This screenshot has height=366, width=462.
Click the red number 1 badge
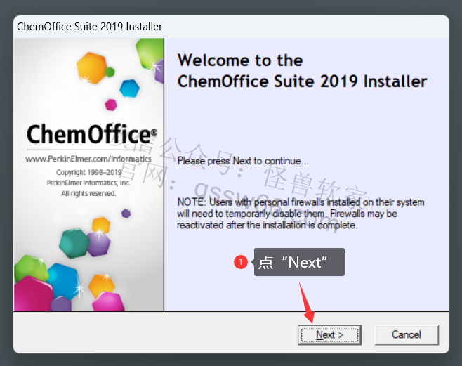(241, 262)
